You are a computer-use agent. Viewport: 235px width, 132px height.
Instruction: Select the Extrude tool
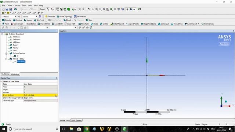[7, 20]
